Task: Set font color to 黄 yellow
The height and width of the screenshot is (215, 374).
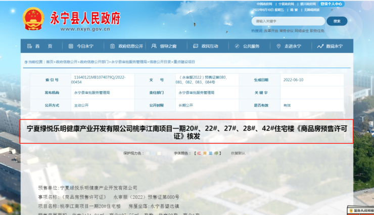Action: click(205, 153)
